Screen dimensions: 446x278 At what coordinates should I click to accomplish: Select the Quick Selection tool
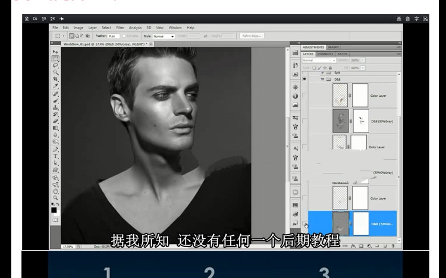(55, 72)
